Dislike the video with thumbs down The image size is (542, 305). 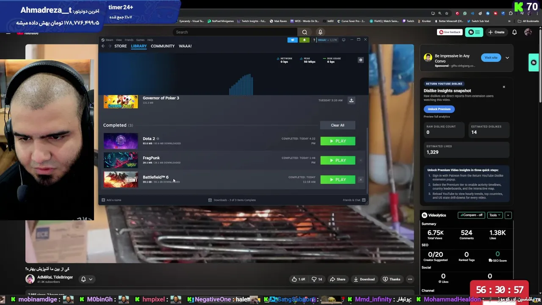click(317, 279)
